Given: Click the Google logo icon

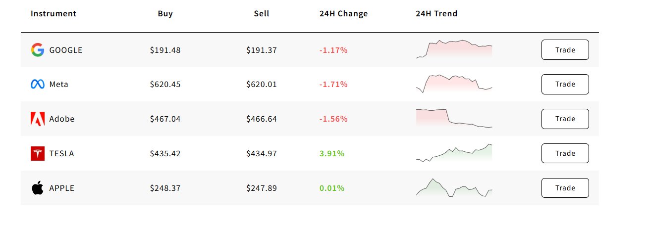Looking at the screenshot, I should pos(38,50).
